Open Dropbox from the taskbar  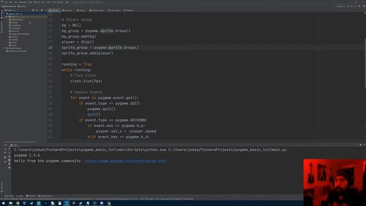25,203
